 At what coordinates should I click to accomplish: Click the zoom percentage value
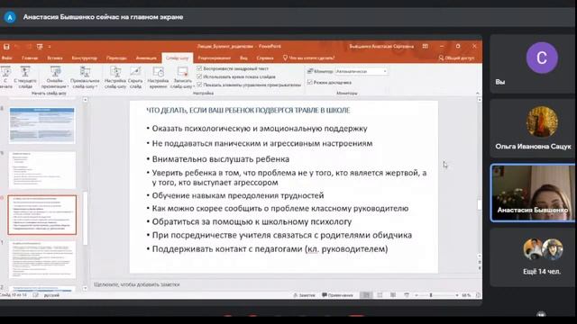[x=466, y=295]
